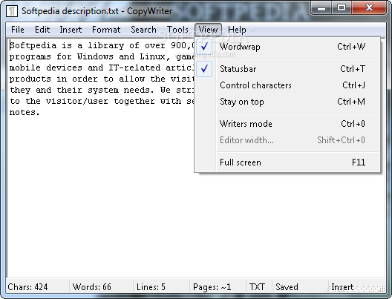The image size is (392, 299).
Task: Uncheck the Statusbar option
Action: click(x=287, y=69)
